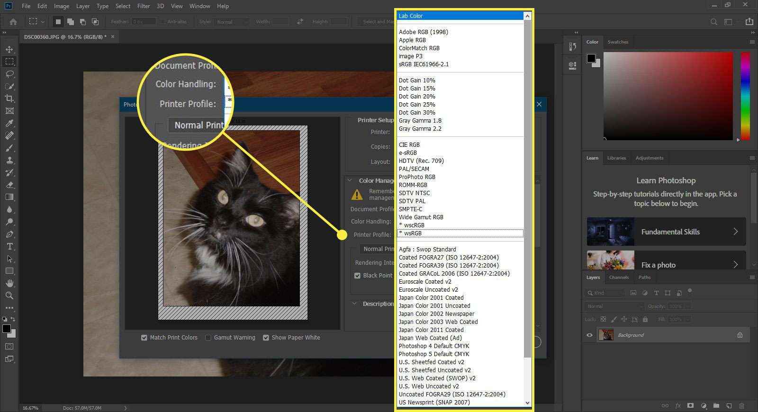Expand the Fix a photo tutorials

pos(735,265)
